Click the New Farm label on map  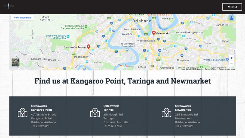(x=167, y=18)
